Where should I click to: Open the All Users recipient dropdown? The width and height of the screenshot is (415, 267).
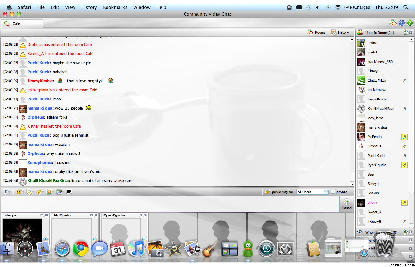coord(326,192)
